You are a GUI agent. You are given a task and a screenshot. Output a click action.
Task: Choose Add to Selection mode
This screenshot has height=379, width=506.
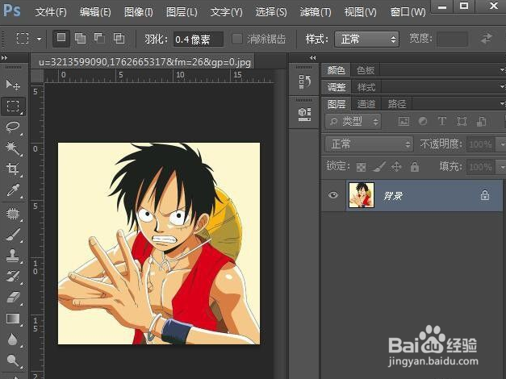point(81,39)
